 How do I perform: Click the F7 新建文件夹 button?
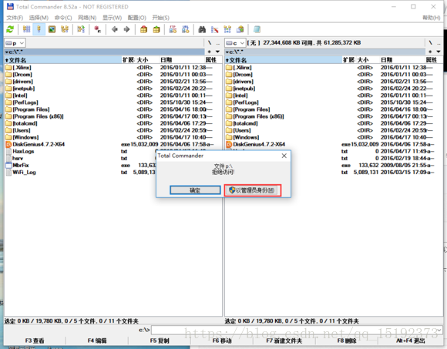coord(284,341)
